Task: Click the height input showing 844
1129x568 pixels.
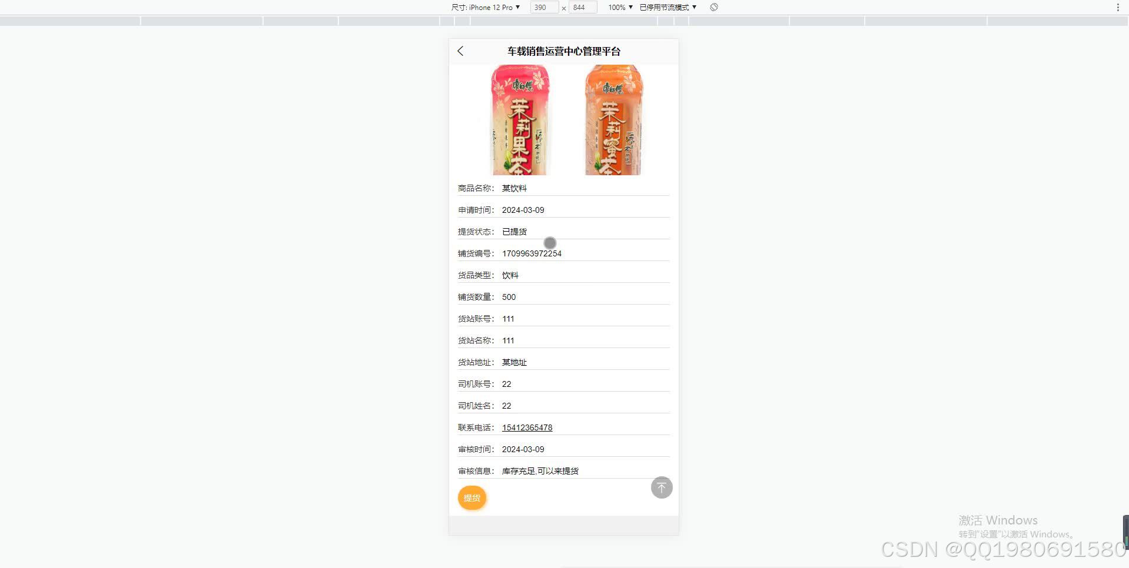Action: tap(582, 7)
